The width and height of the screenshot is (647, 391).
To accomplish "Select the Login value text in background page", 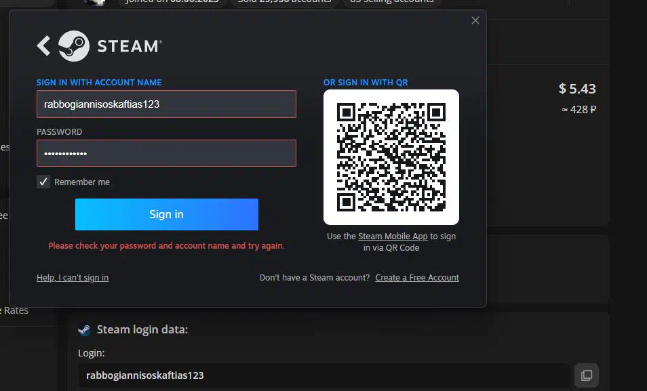I will coord(145,375).
